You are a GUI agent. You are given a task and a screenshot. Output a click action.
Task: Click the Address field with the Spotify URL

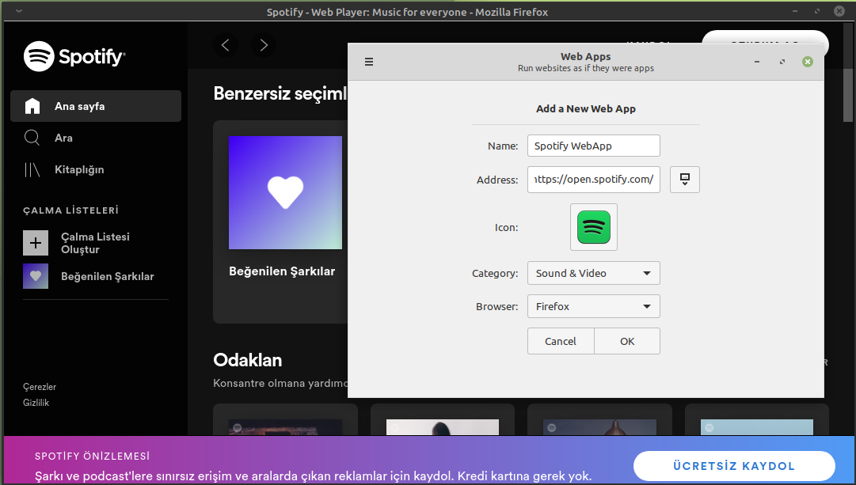pyautogui.click(x=593, y=180)
